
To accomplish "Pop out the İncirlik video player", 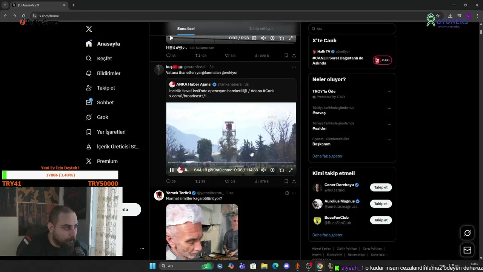I will pyautogui.click(x=281, y=170).
